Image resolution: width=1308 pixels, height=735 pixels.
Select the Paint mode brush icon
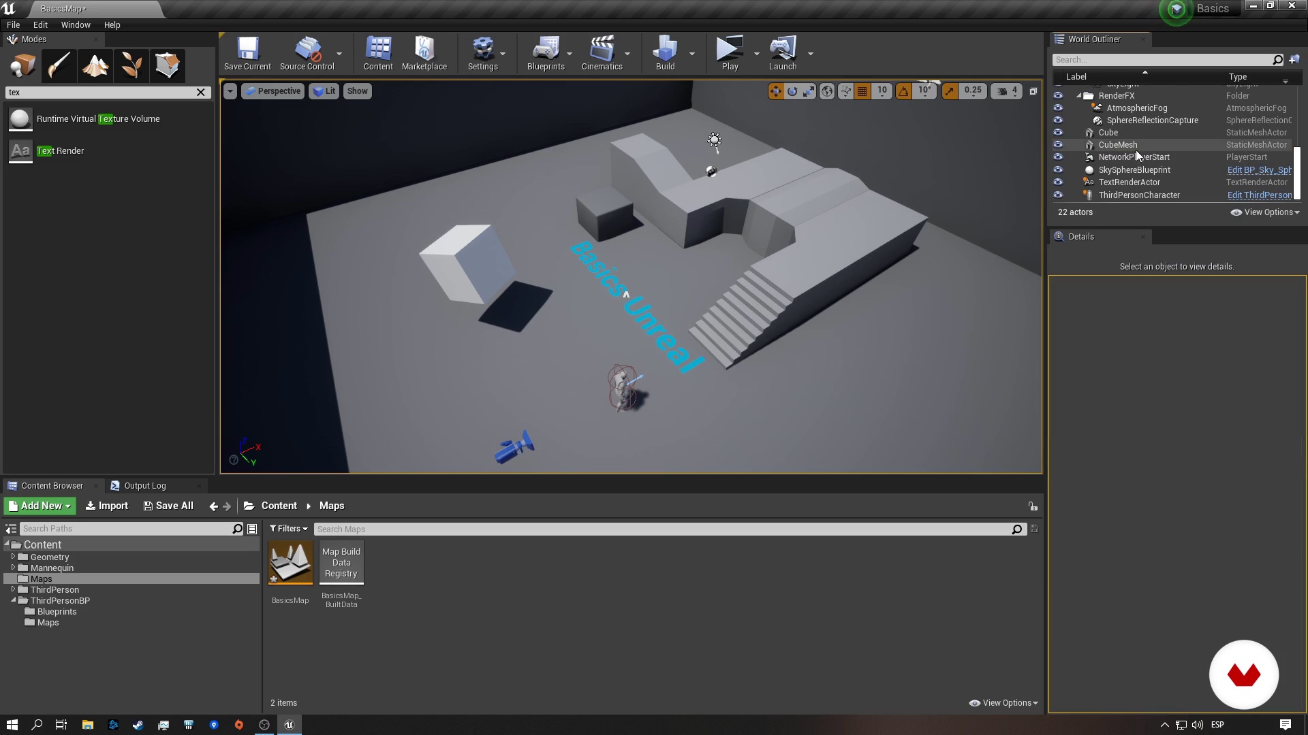tap(59, 65)
